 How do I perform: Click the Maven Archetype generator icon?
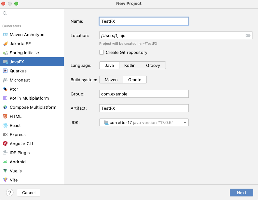[x=5, y=35]
